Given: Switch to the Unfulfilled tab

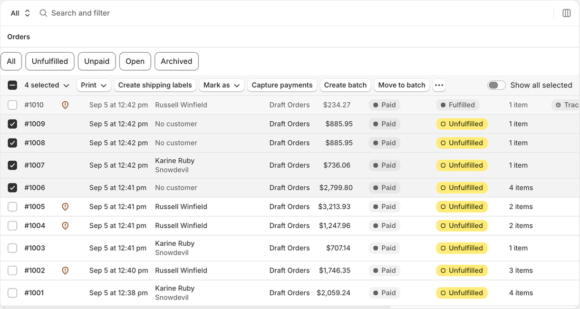Looking at the screenshot, I should (50, 61).
